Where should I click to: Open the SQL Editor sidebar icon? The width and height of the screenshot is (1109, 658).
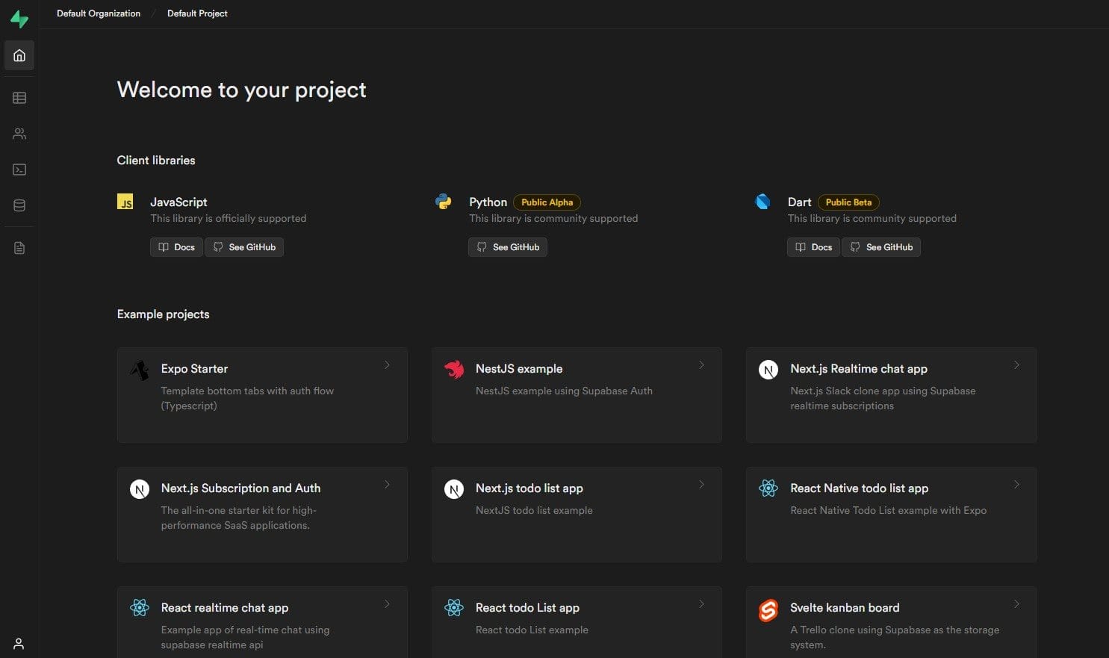click(19, 169)
